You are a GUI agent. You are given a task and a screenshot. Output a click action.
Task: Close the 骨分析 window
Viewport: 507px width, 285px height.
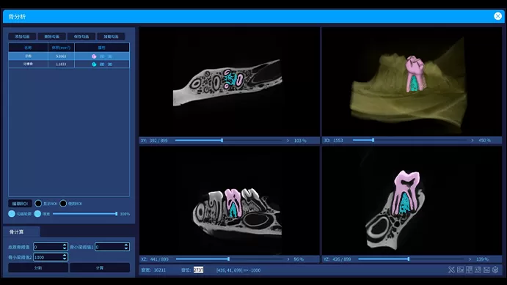click(497, 16)
